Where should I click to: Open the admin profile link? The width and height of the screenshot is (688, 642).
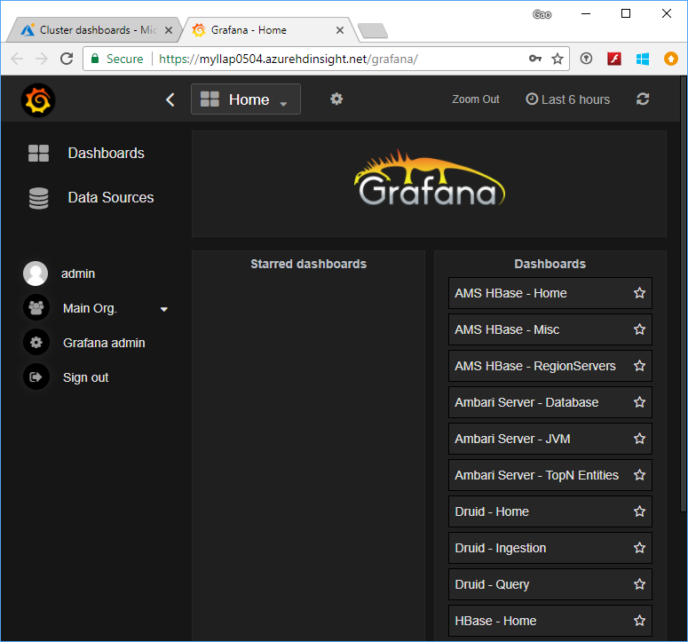(78, 273)
